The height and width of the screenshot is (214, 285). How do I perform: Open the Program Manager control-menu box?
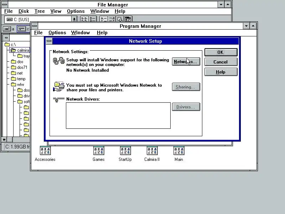[34, 26]
